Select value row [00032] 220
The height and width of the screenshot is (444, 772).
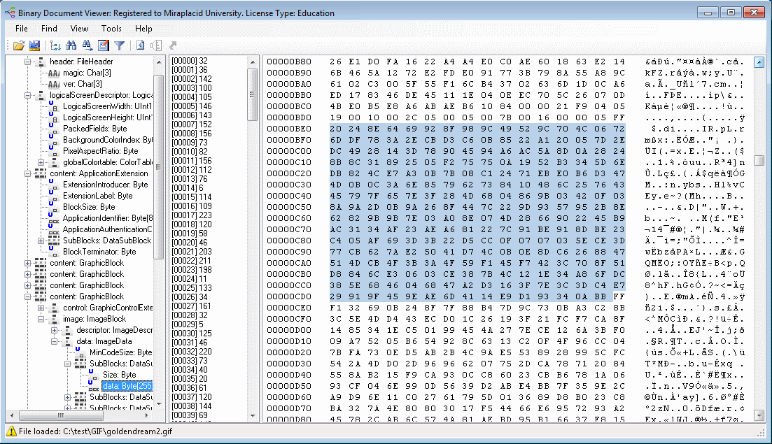192,352
